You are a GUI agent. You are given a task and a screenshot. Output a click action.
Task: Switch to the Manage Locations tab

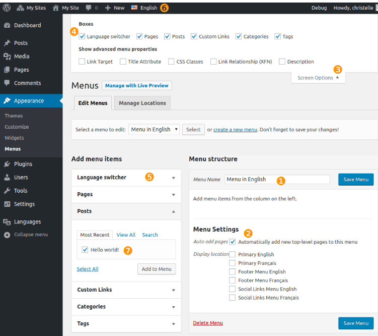click(x=142, y=103)
